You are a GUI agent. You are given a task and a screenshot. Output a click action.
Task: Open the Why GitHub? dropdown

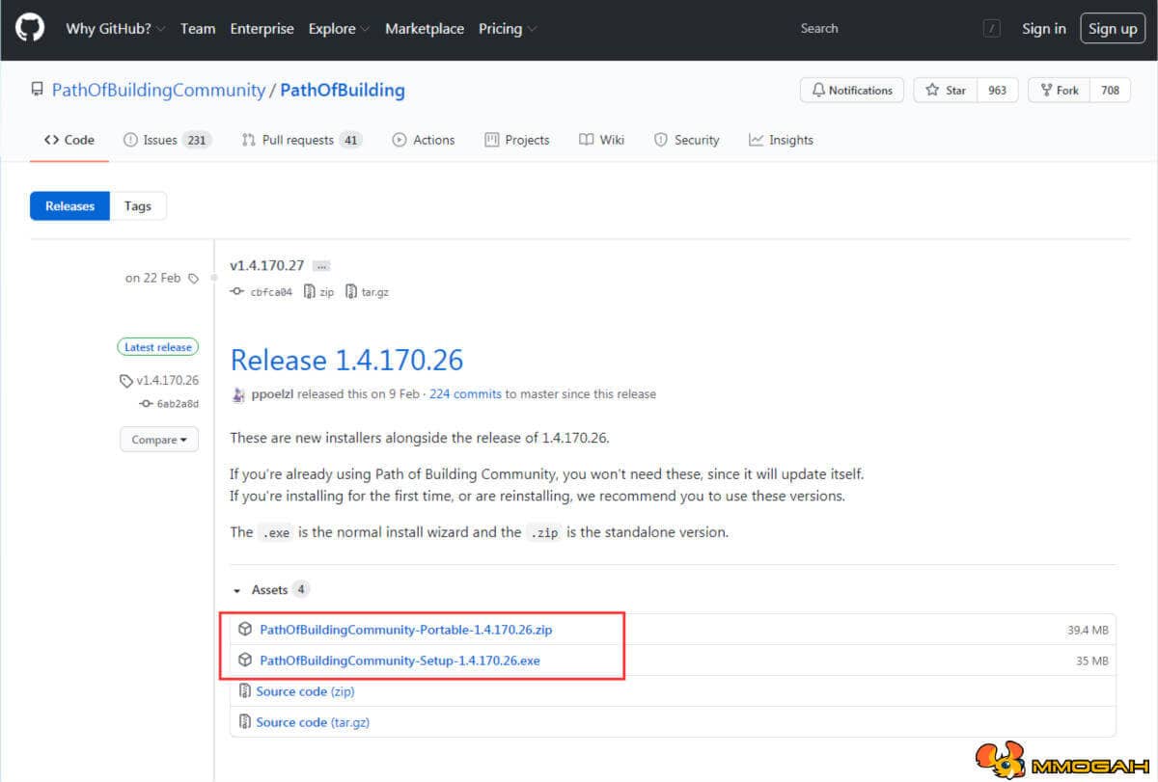[x=116, y=29]
